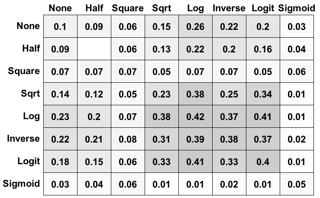320x198 pixels.
Task: Click the 0.34 cell in the Sqrt row
Action: coord(263,94)
